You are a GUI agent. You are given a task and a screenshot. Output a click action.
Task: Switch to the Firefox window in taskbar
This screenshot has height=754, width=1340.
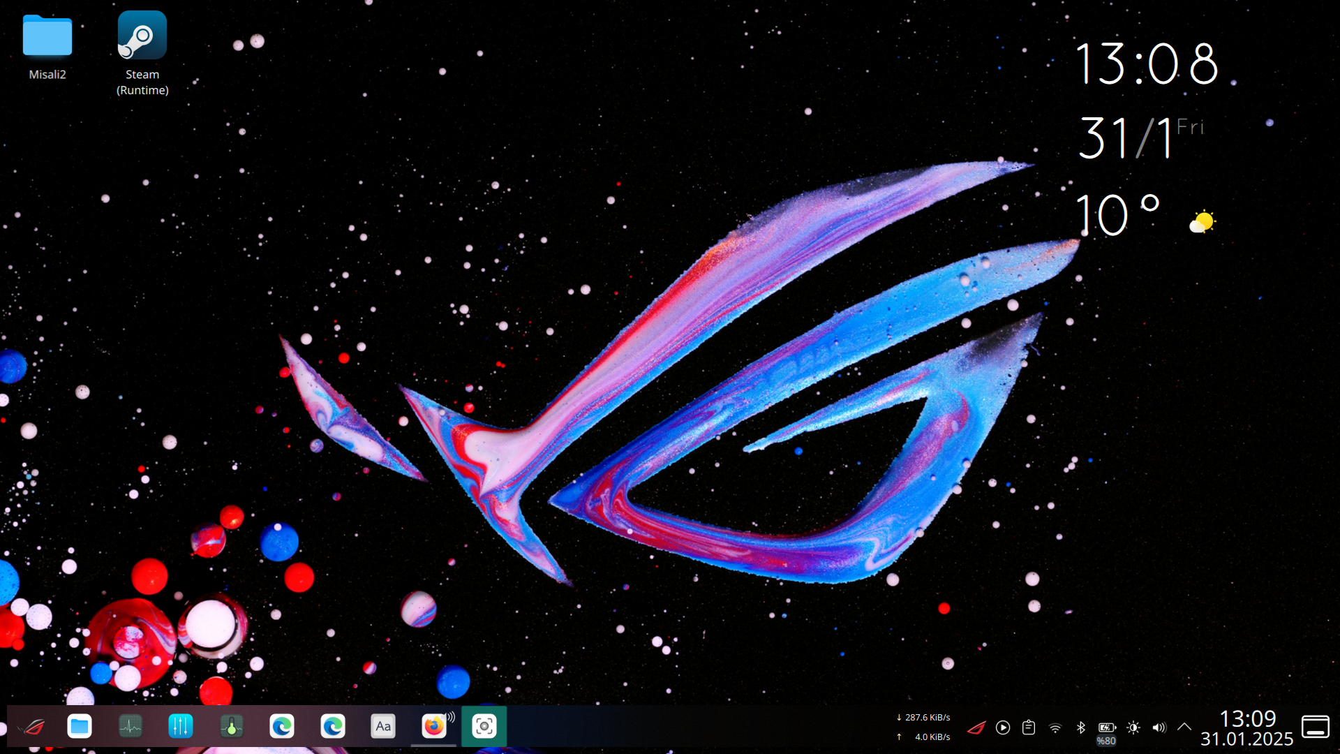click(433, 727)
